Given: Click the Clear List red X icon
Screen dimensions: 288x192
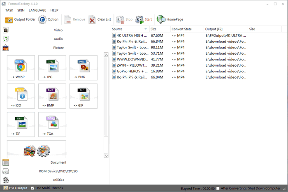Looking at the screenshot, I should (x=92, y=20).
